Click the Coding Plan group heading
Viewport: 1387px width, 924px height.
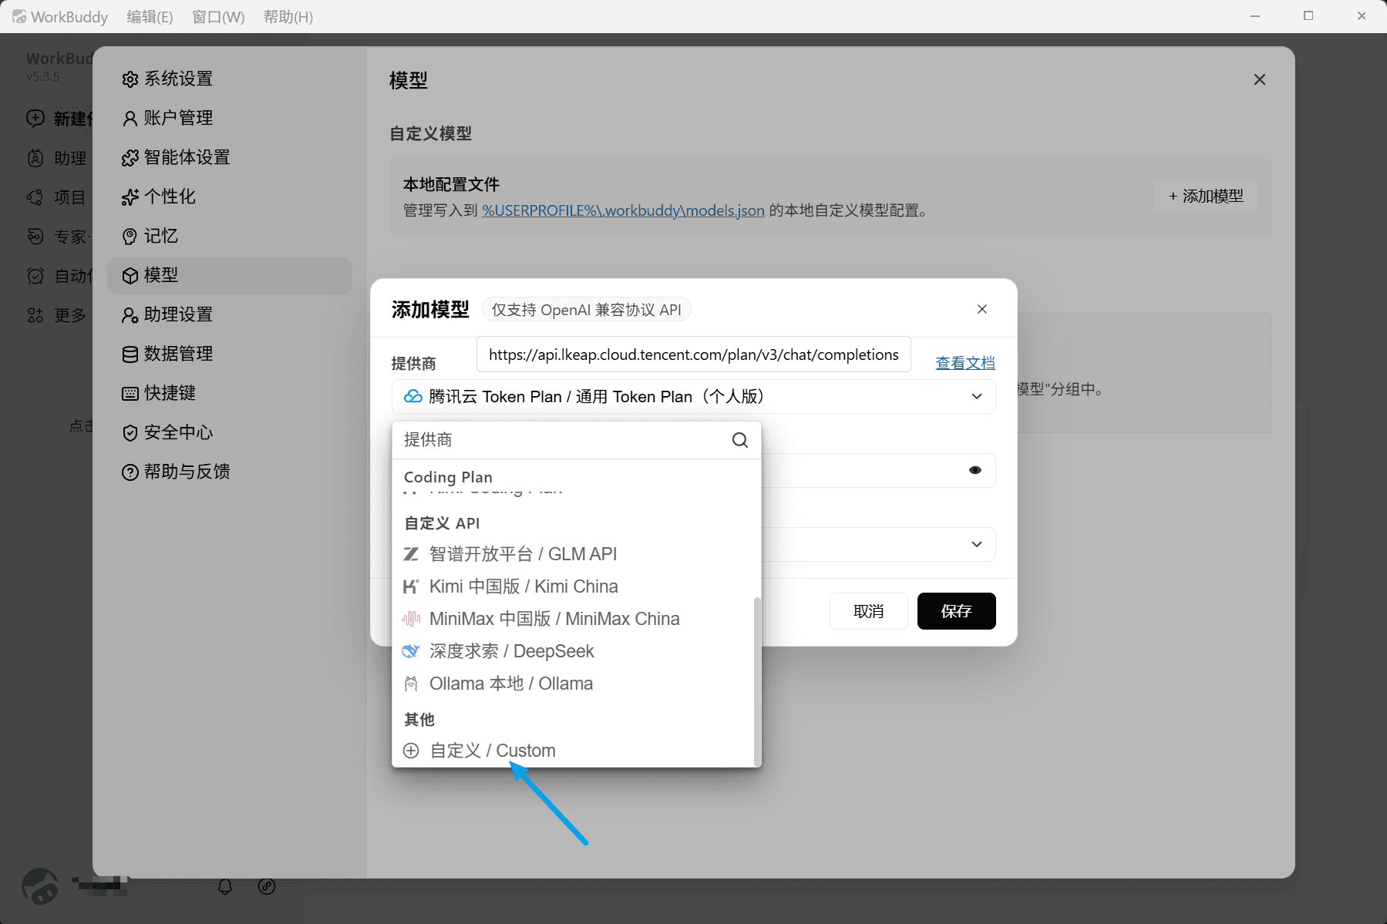click(x=448, y=477)
